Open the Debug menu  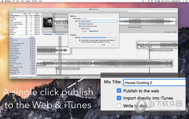coord(28,1)
